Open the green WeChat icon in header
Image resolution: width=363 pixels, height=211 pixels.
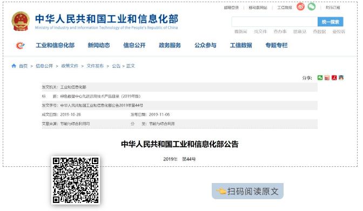tap(311, 6)
